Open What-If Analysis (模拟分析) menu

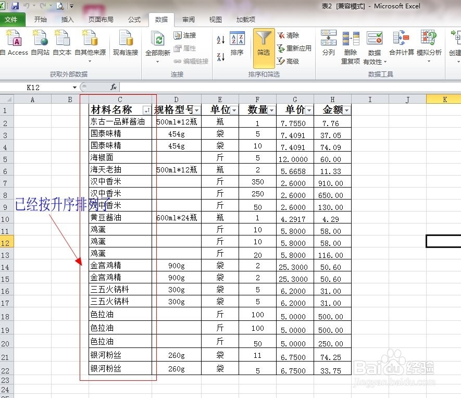[x=429, y=46]
